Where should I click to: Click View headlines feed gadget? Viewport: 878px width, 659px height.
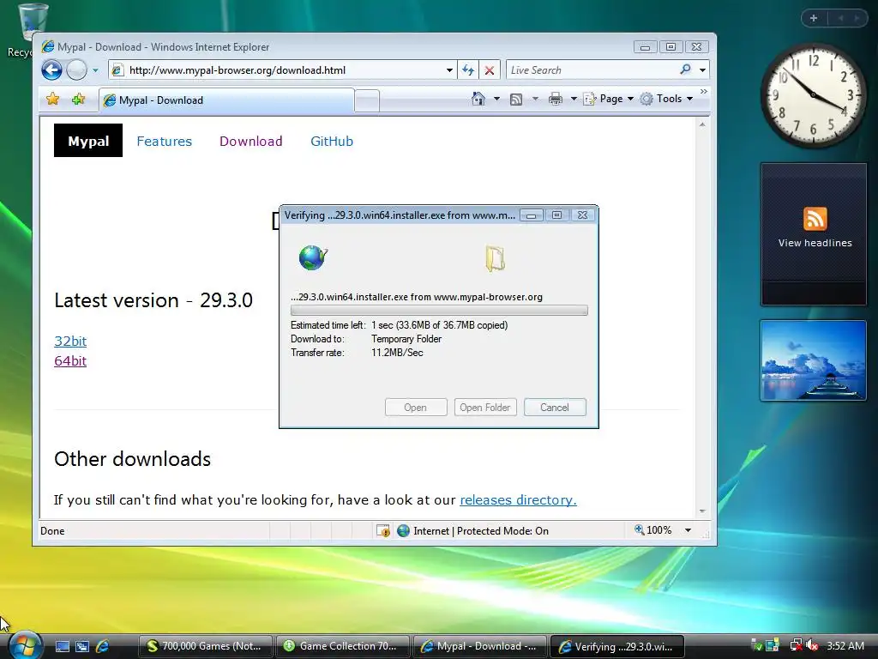(x=815, y=234)
